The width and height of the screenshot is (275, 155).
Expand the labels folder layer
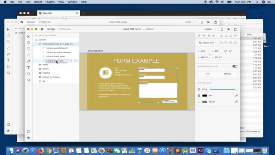[40, 65]
